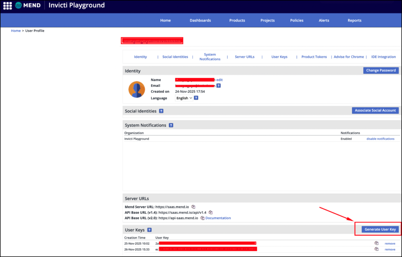Viewport: 402px width, 257px height.
Task: Copy the API Base URL v1.4
Action: point(211,213)
